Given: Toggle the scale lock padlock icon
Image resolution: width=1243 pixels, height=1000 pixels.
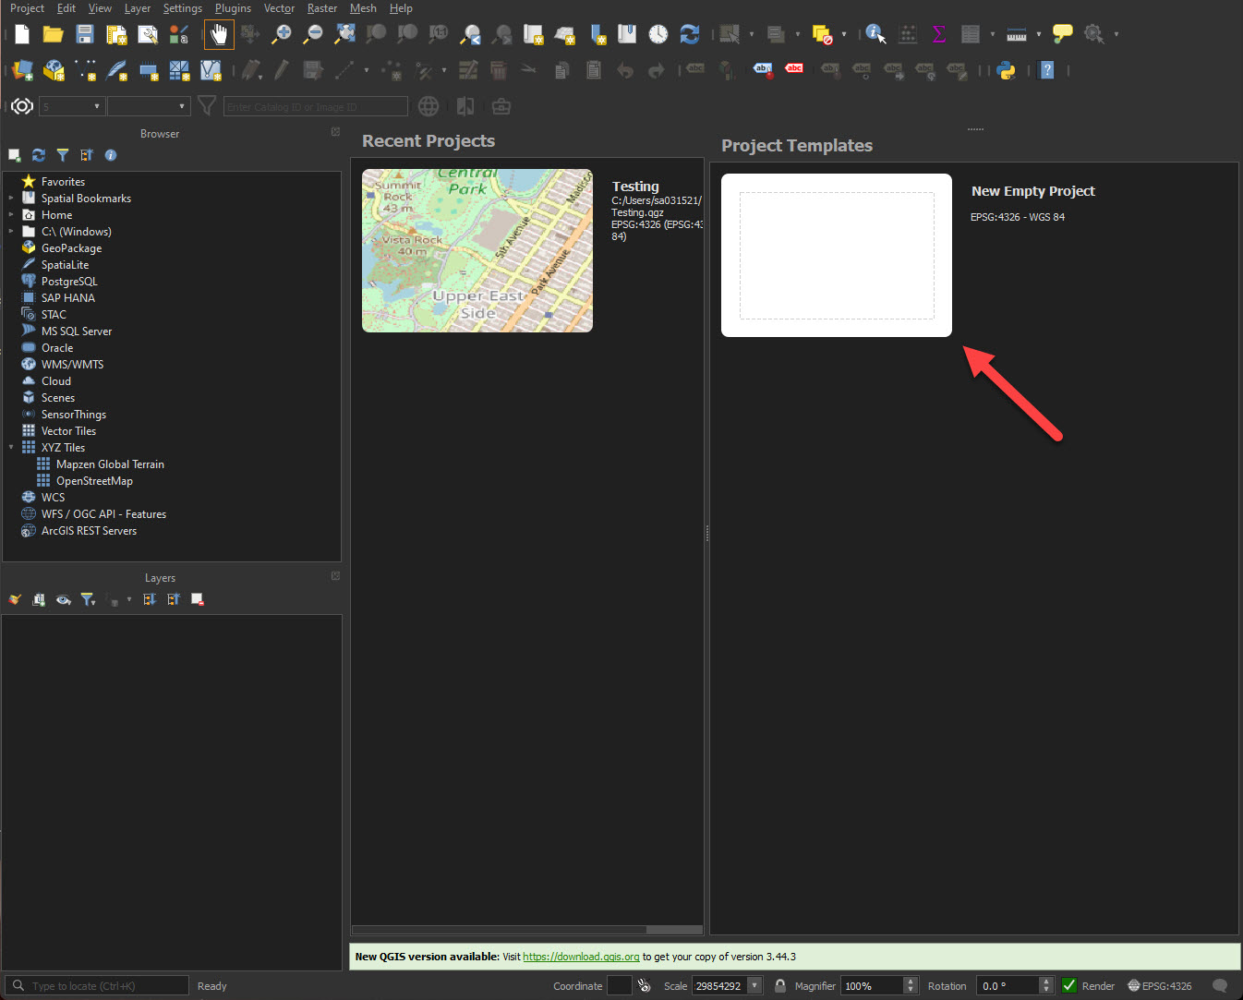Looking at the screenshot, I should pyautogui.click(x=780, y=985).
